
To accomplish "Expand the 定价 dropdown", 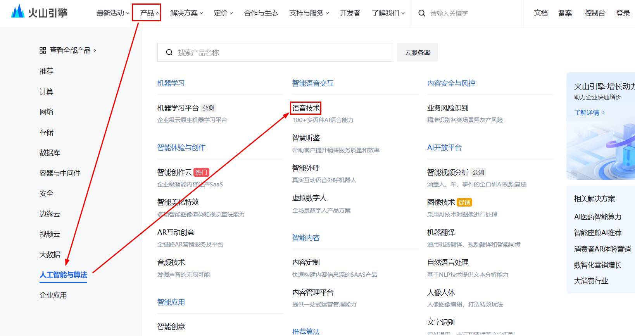I will click(x=223, y=13).
